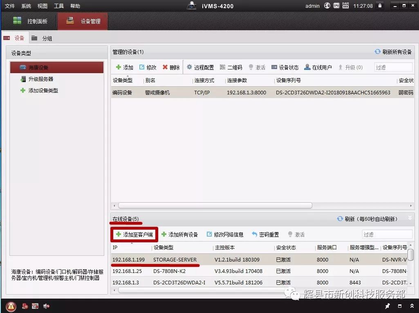Viewport: 419px width, 313px height.
Task: Open the 系统 menu
Action: point(26,6)
